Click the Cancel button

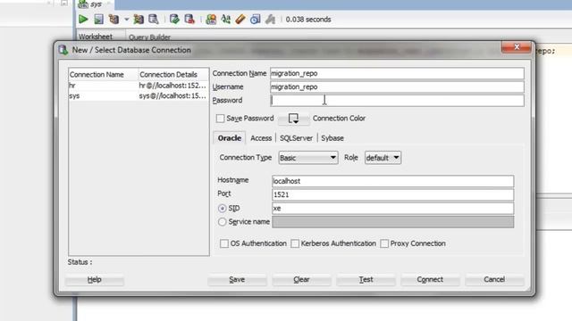(494, 279)
